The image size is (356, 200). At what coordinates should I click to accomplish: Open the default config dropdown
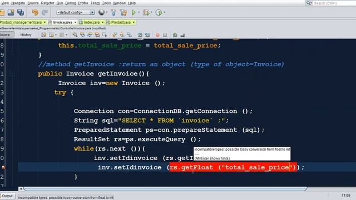point(76,12)
